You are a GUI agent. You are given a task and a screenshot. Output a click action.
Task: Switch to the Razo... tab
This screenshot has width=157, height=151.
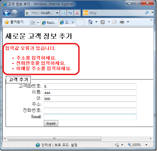coord(49,23)
